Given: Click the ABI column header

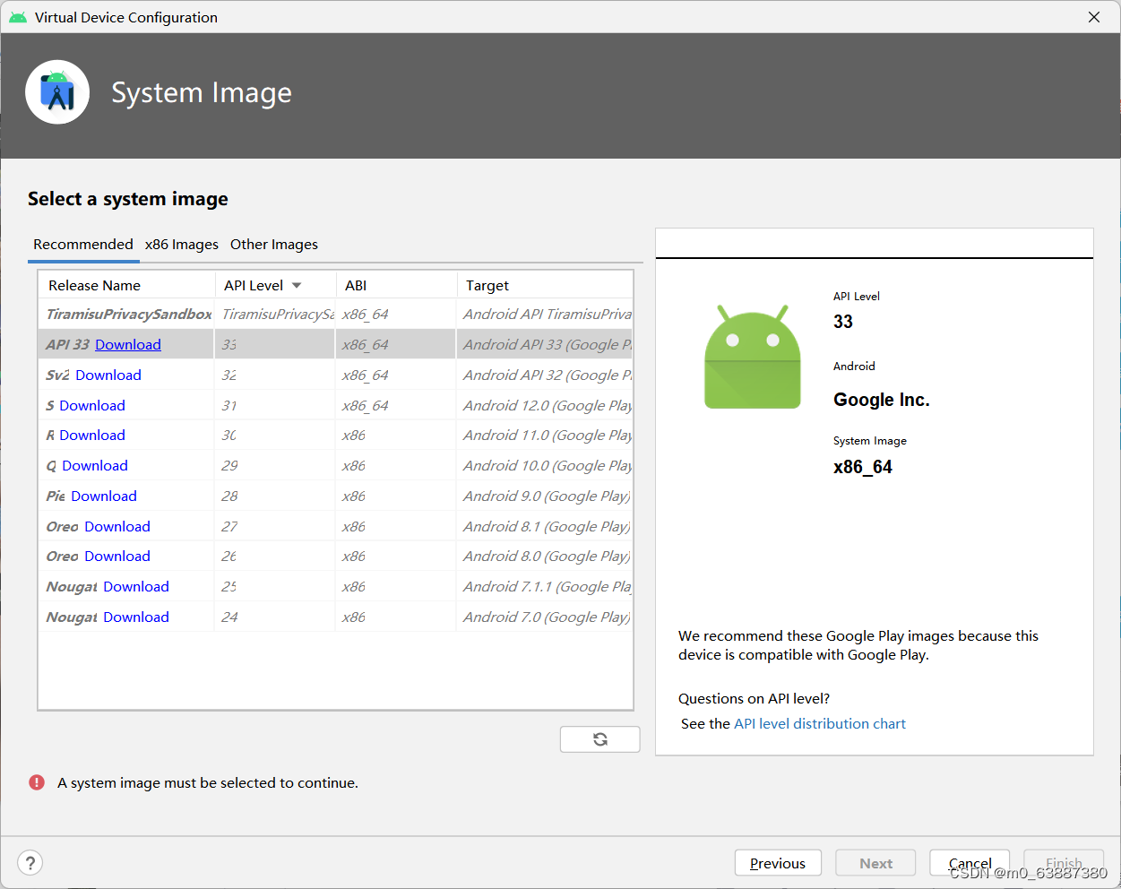Looking at the screenshot, I should point(396,285).
